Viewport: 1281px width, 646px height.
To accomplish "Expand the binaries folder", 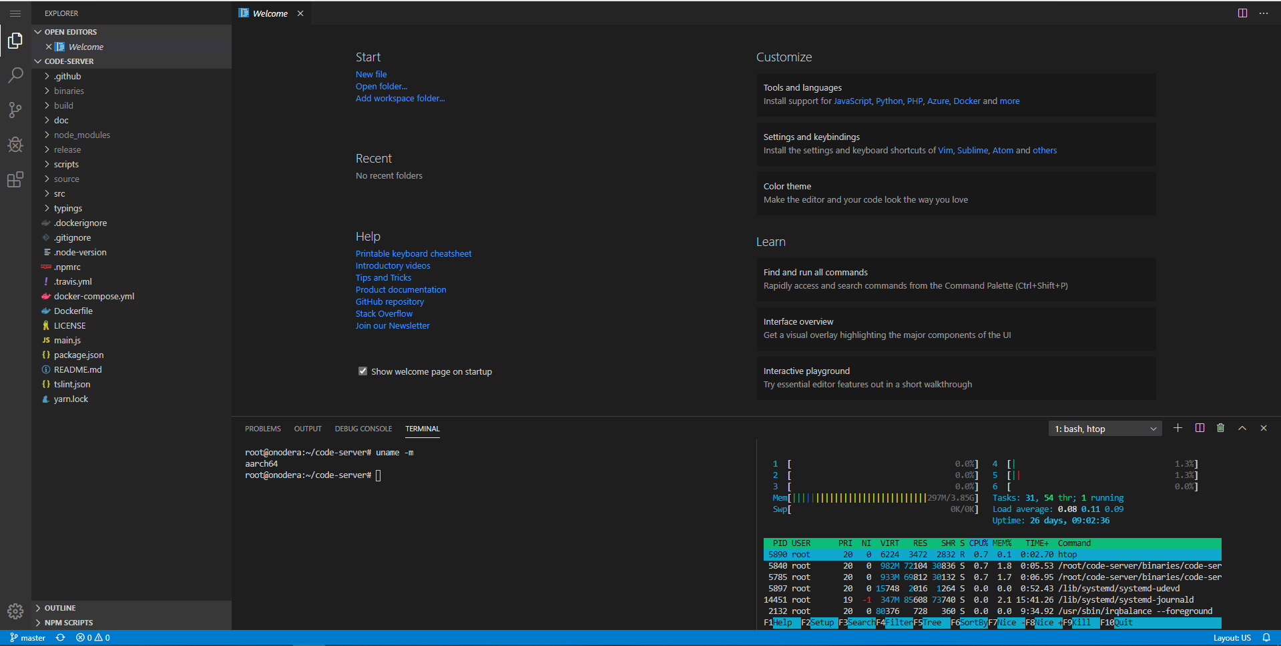I will (131, 91).
